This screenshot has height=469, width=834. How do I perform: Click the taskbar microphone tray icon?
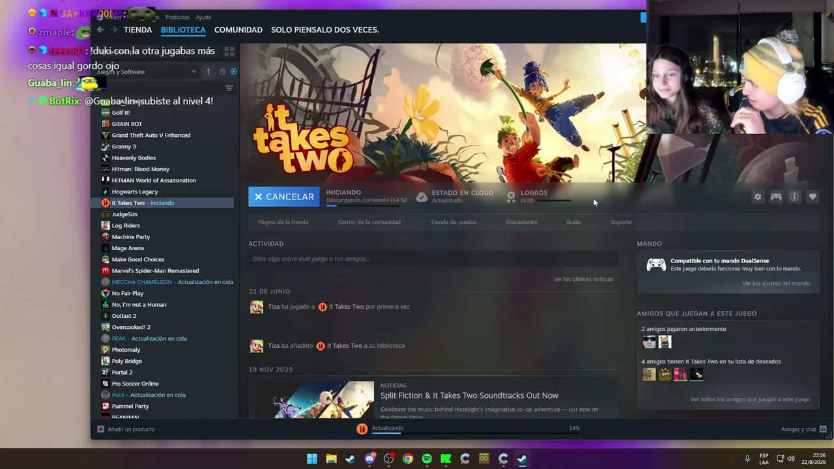click(747, 459)
